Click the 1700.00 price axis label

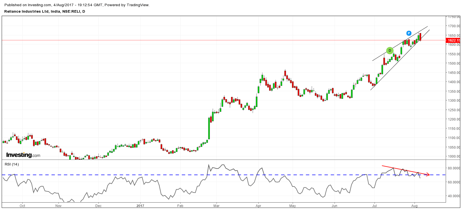(x=454, y=26)
